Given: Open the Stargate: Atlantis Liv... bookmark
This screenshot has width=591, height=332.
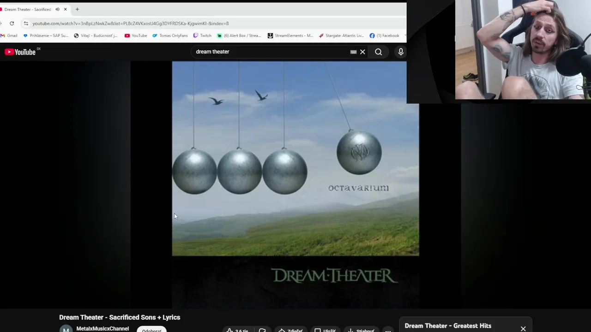Looking at the screenshot, I should [x=342, y=36].
